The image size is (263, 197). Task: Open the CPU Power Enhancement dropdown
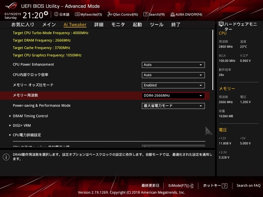[x=173, y=65]
